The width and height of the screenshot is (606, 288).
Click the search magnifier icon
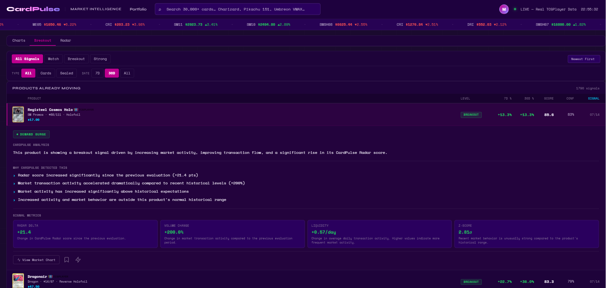(160, 10)
